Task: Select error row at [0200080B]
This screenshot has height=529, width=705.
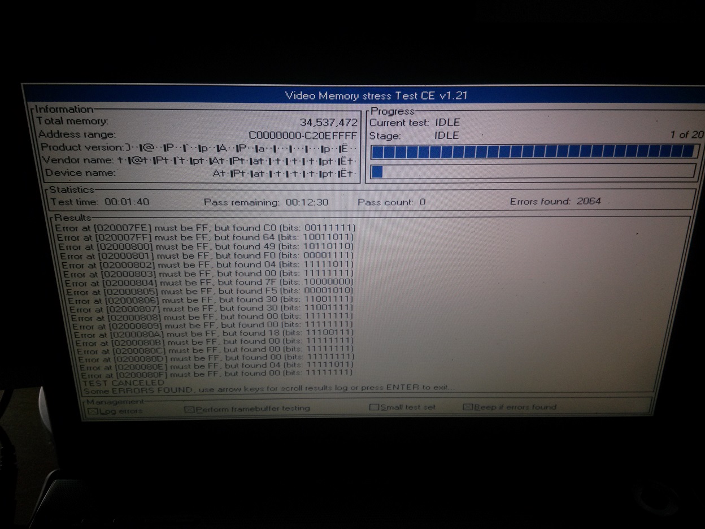Action: click(x=215, y=342)
